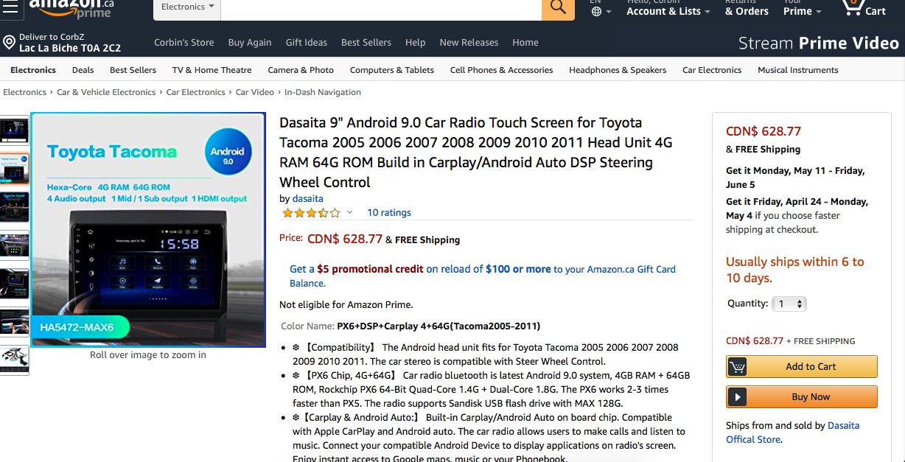Select the first product thumbnail

[x=14, y=130]
